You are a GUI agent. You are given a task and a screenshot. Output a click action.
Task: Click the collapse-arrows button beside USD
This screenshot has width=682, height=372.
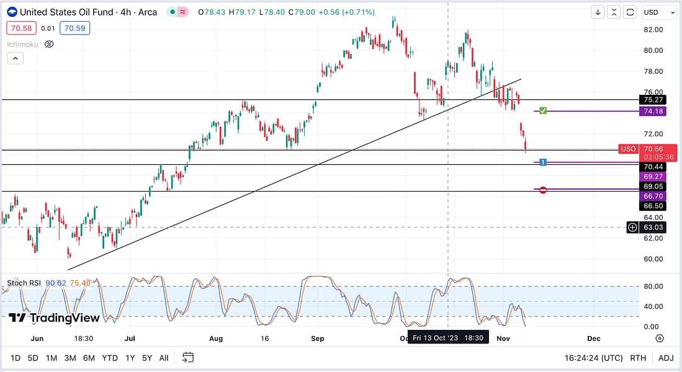point(614,12)
